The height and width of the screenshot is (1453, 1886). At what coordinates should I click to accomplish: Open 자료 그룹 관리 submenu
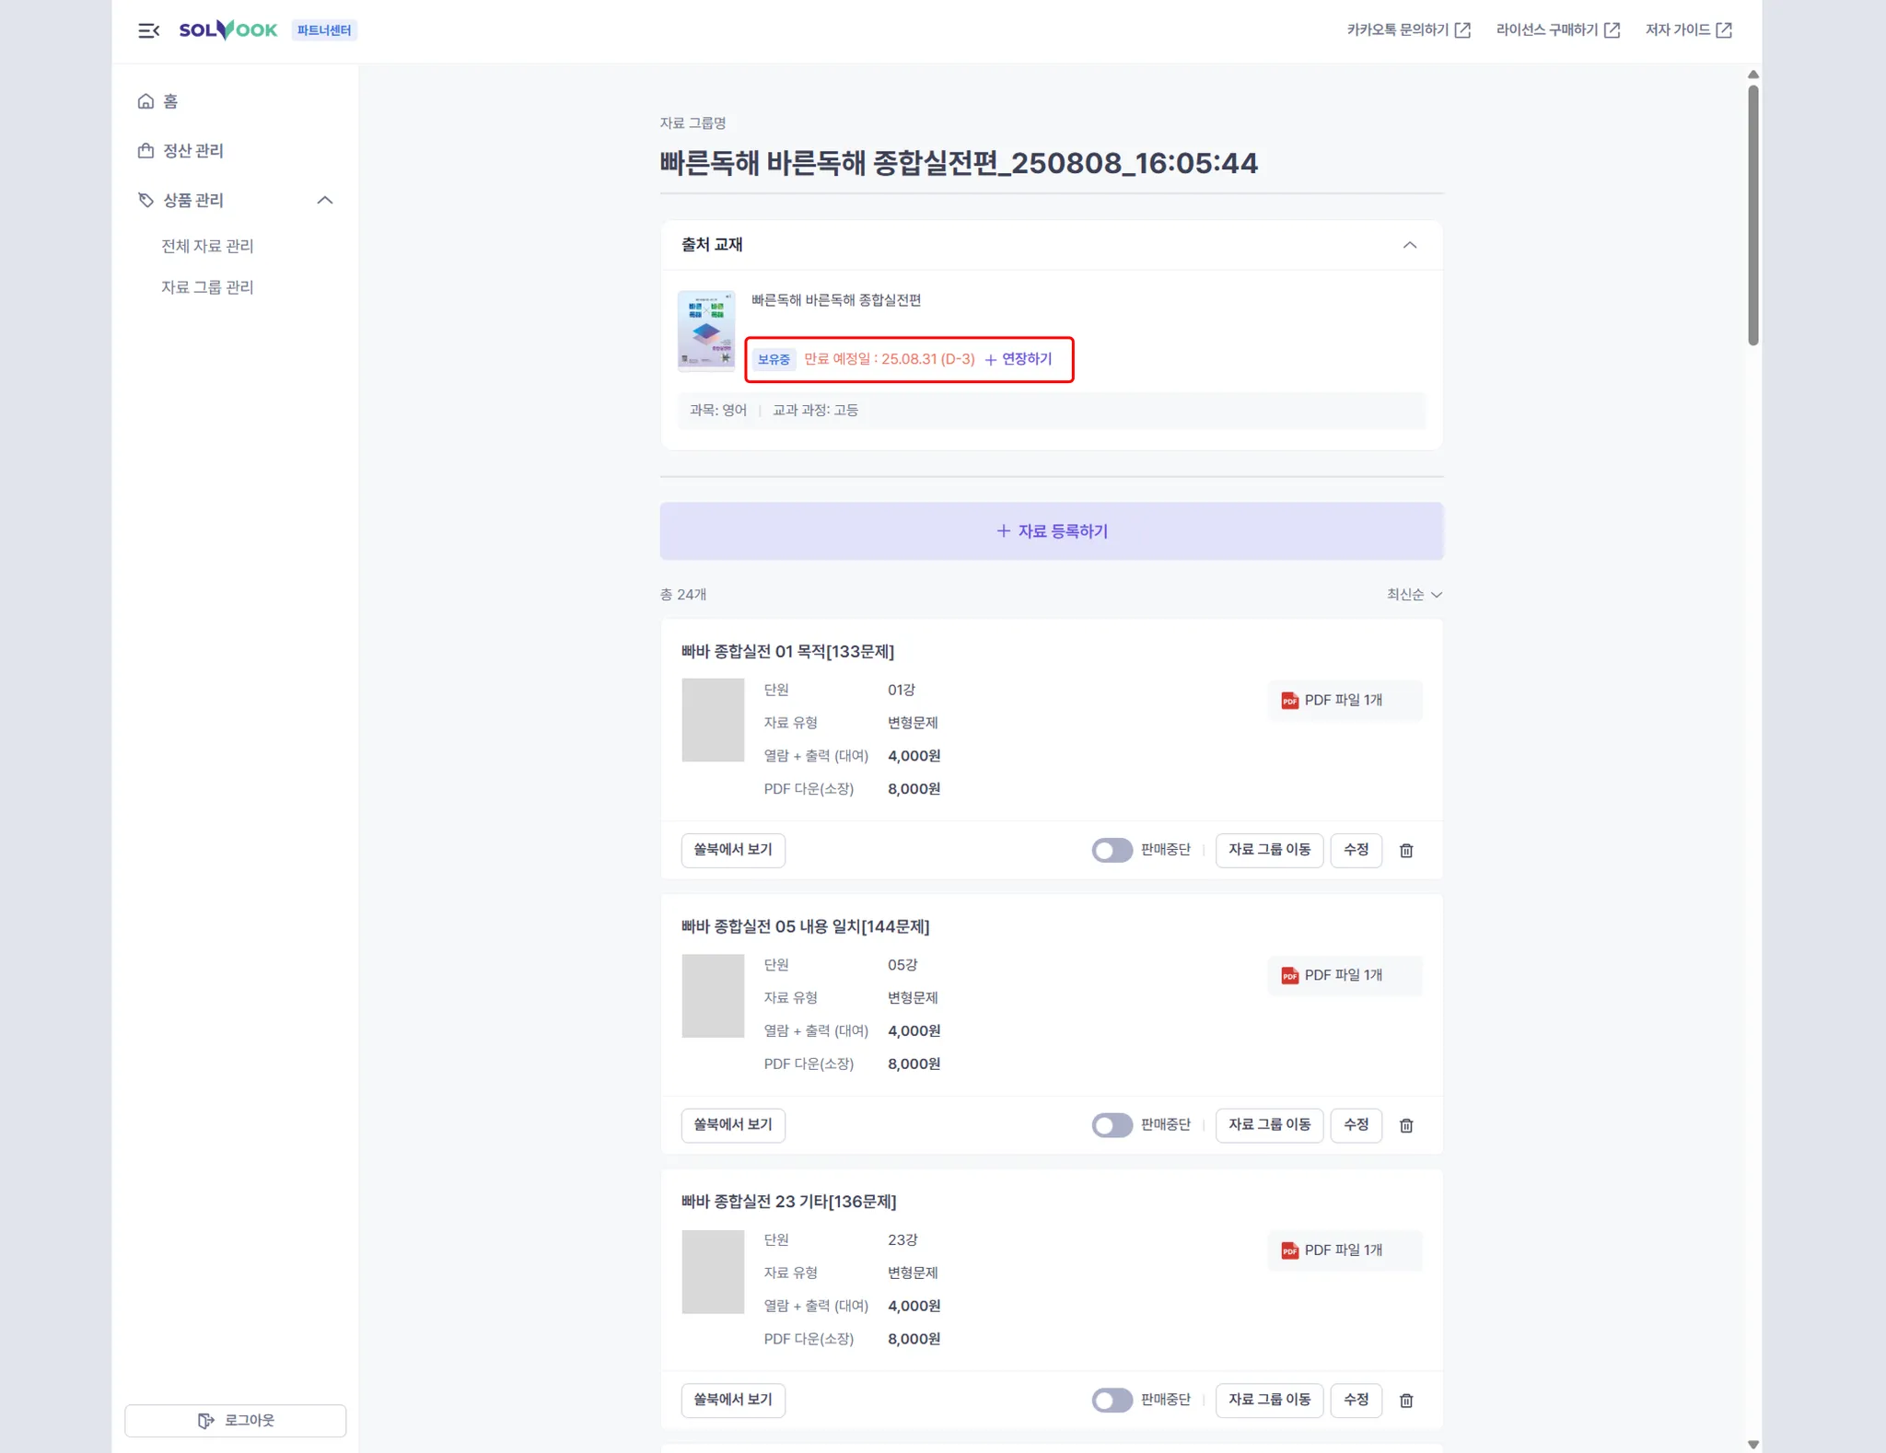coord(207,287)
